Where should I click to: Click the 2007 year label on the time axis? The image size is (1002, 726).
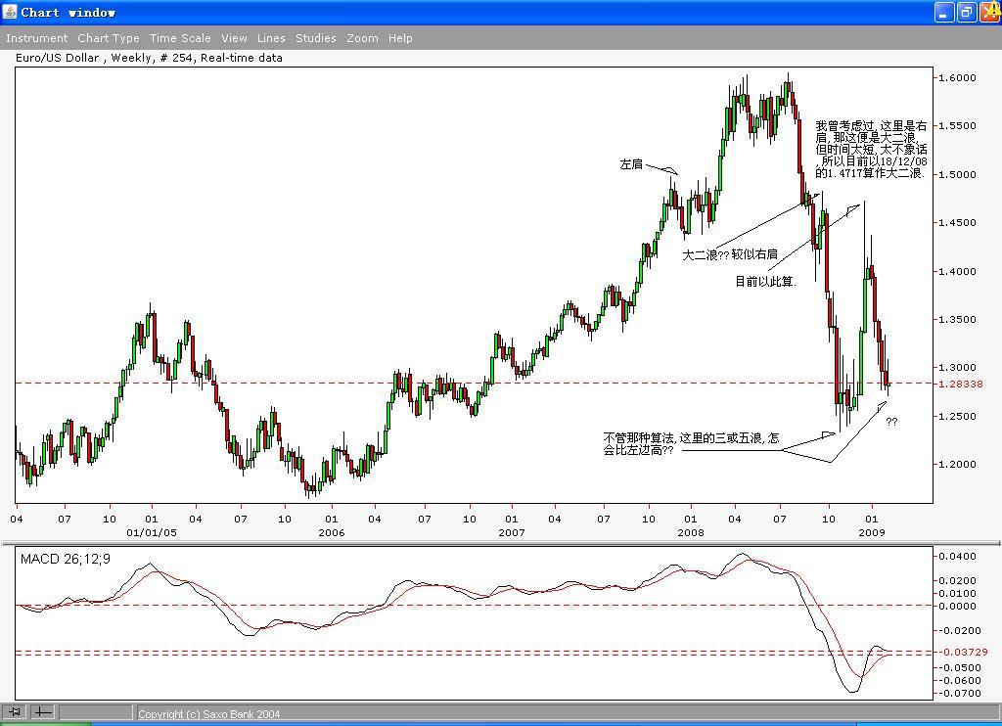tap(511, 532)
